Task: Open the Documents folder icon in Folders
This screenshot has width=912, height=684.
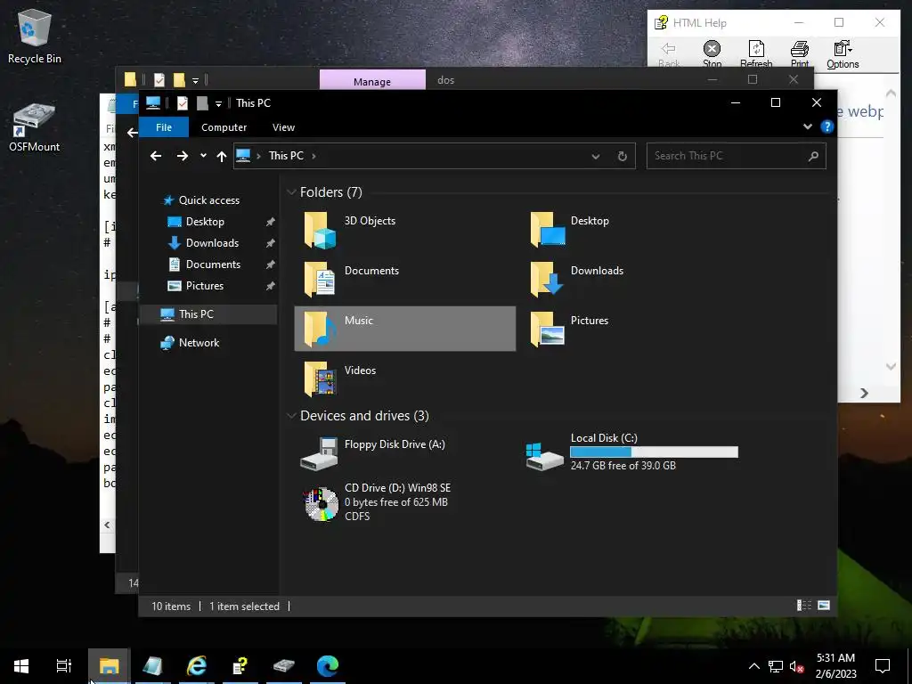Action: 320,279
